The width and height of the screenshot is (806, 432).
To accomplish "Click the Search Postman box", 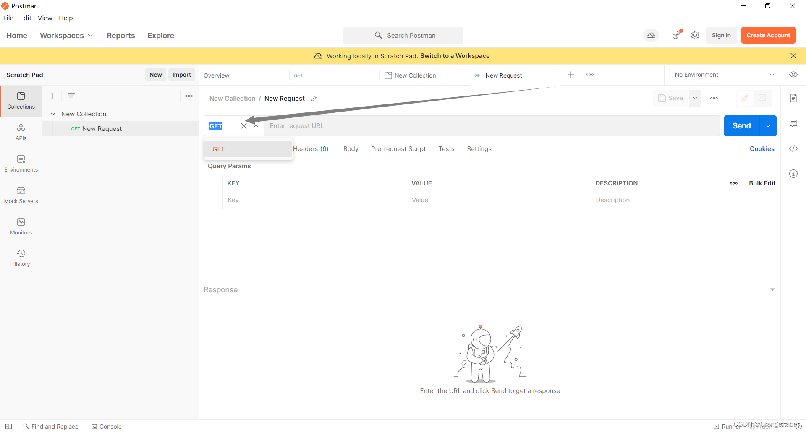I will 403,35.
